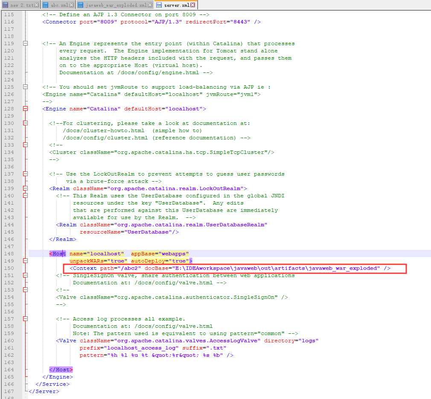Collapse Engine element fold at line 128

[x=25, y=108]
